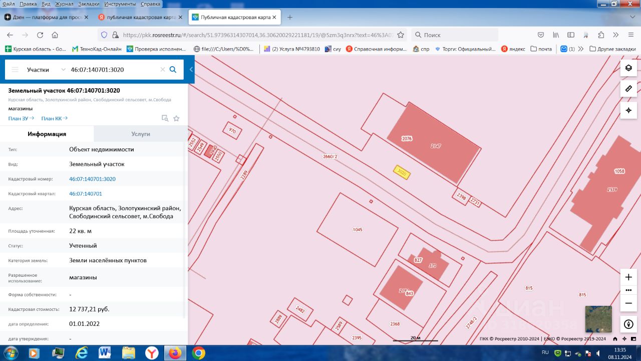Open the extensions puzzle icon

tap(601, 35)
